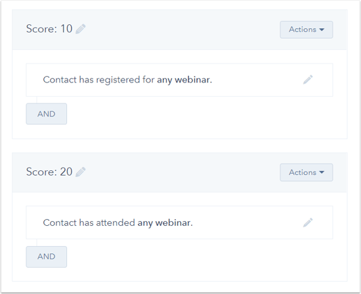The image size is (361, 294).
Task: Click the 'Score: 10' heading text
Action: (49, 29)
